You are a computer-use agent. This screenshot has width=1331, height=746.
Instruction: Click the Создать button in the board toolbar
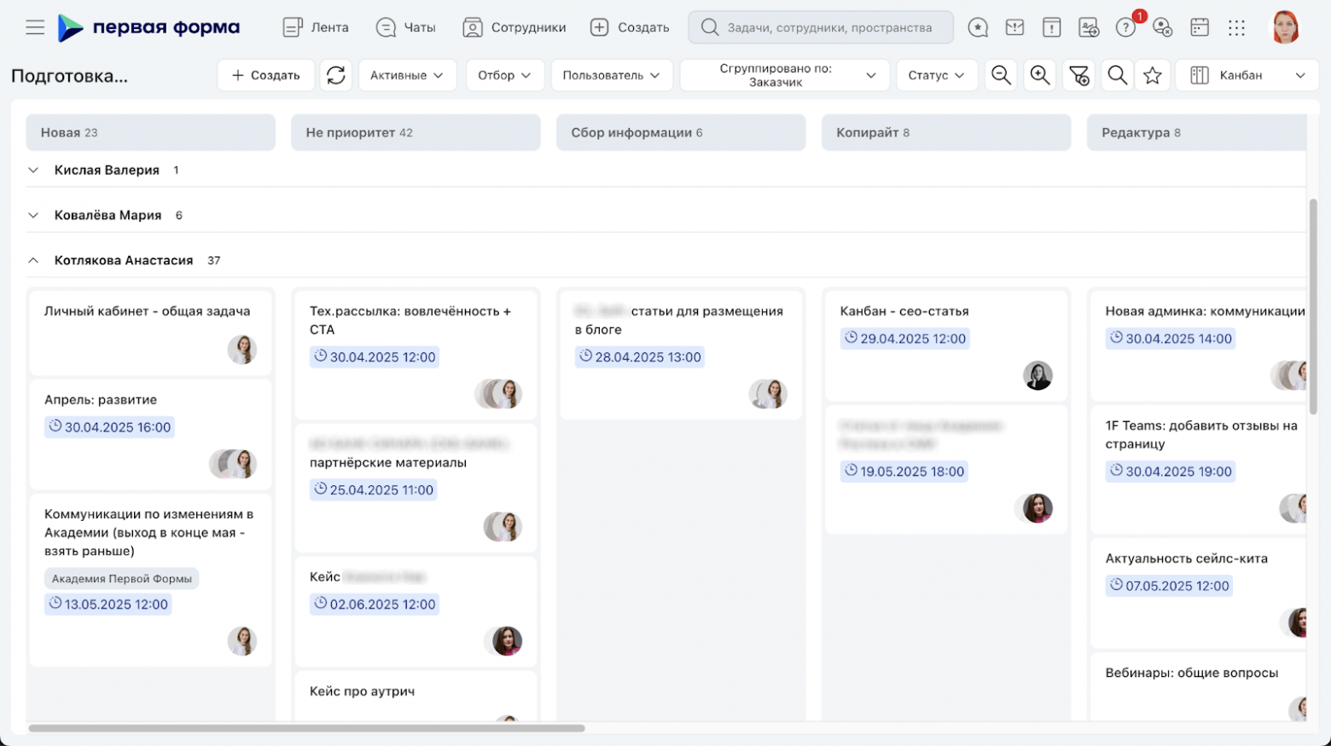[x=265, y=75]
